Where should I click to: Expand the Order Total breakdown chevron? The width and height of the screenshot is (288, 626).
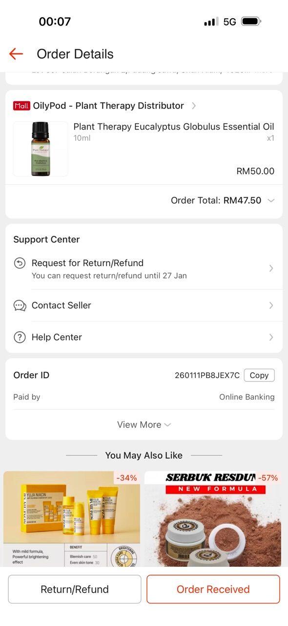click(271, 201)
